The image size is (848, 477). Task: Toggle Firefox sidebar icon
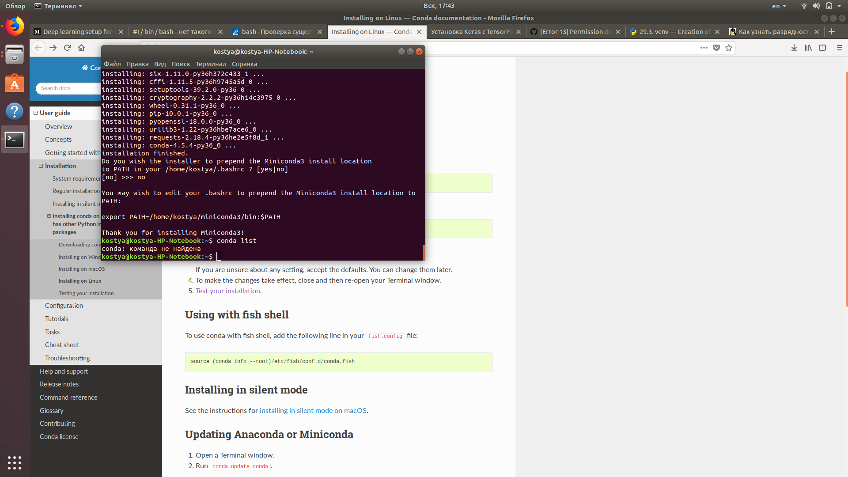click(822, 48)
